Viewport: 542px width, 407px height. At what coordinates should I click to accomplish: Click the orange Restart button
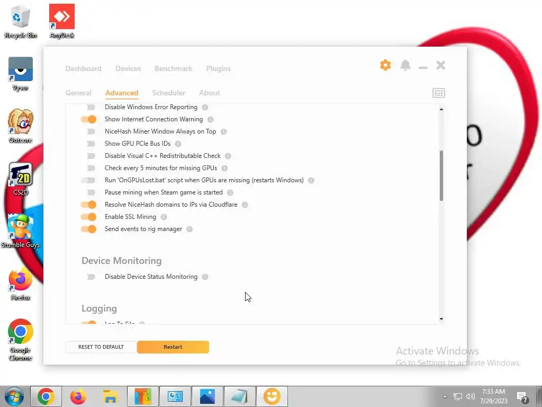(173, 347)
